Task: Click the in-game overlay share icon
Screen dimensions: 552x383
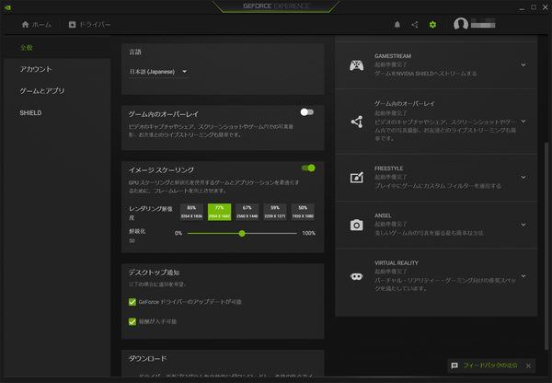Action: (357, 122)
